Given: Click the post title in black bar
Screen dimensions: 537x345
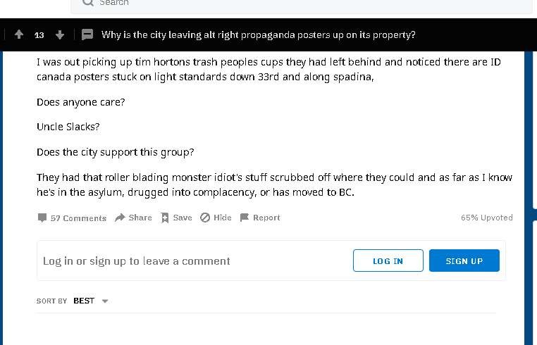Looking at the screenshot, I should [258, 35].
